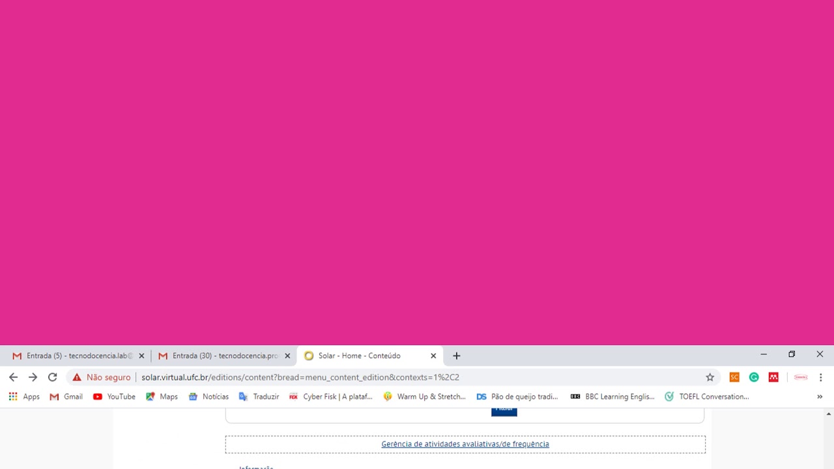This screenshot has height=469, width=834.
Task: Open a new tab with the plus button
Action: [457, 356]
